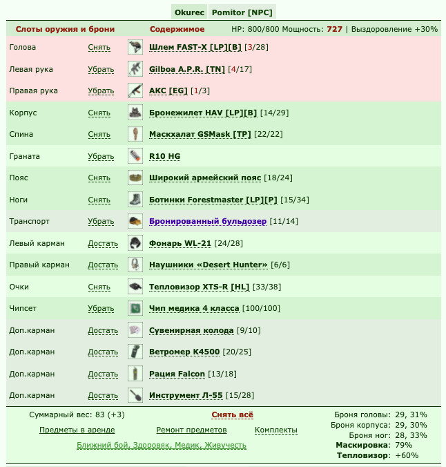The height and width of the screenshot is (467, 446).
Task: Click Достать for Левый карман
Action: (x=103, y=243)
